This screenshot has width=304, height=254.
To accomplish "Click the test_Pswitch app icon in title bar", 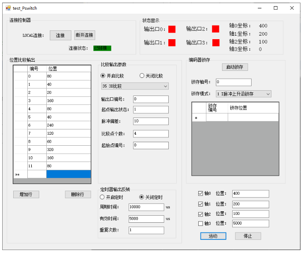I will [x=8, y=8].
